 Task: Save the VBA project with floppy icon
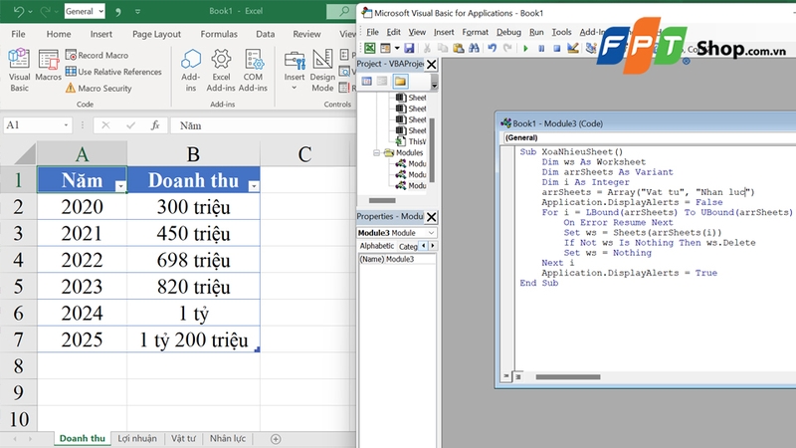pos(409,48)
